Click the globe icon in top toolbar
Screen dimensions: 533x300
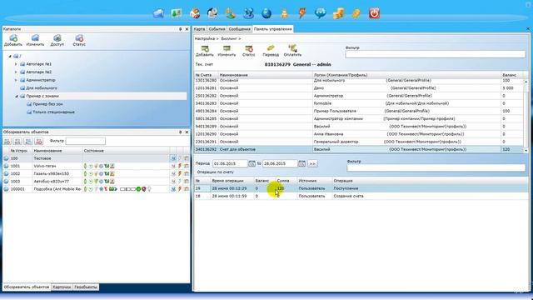266,13
